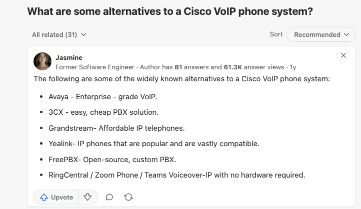Click the Avaya bullet list item
Viewport: 361px width, 209px height.
tap(102, 97)
